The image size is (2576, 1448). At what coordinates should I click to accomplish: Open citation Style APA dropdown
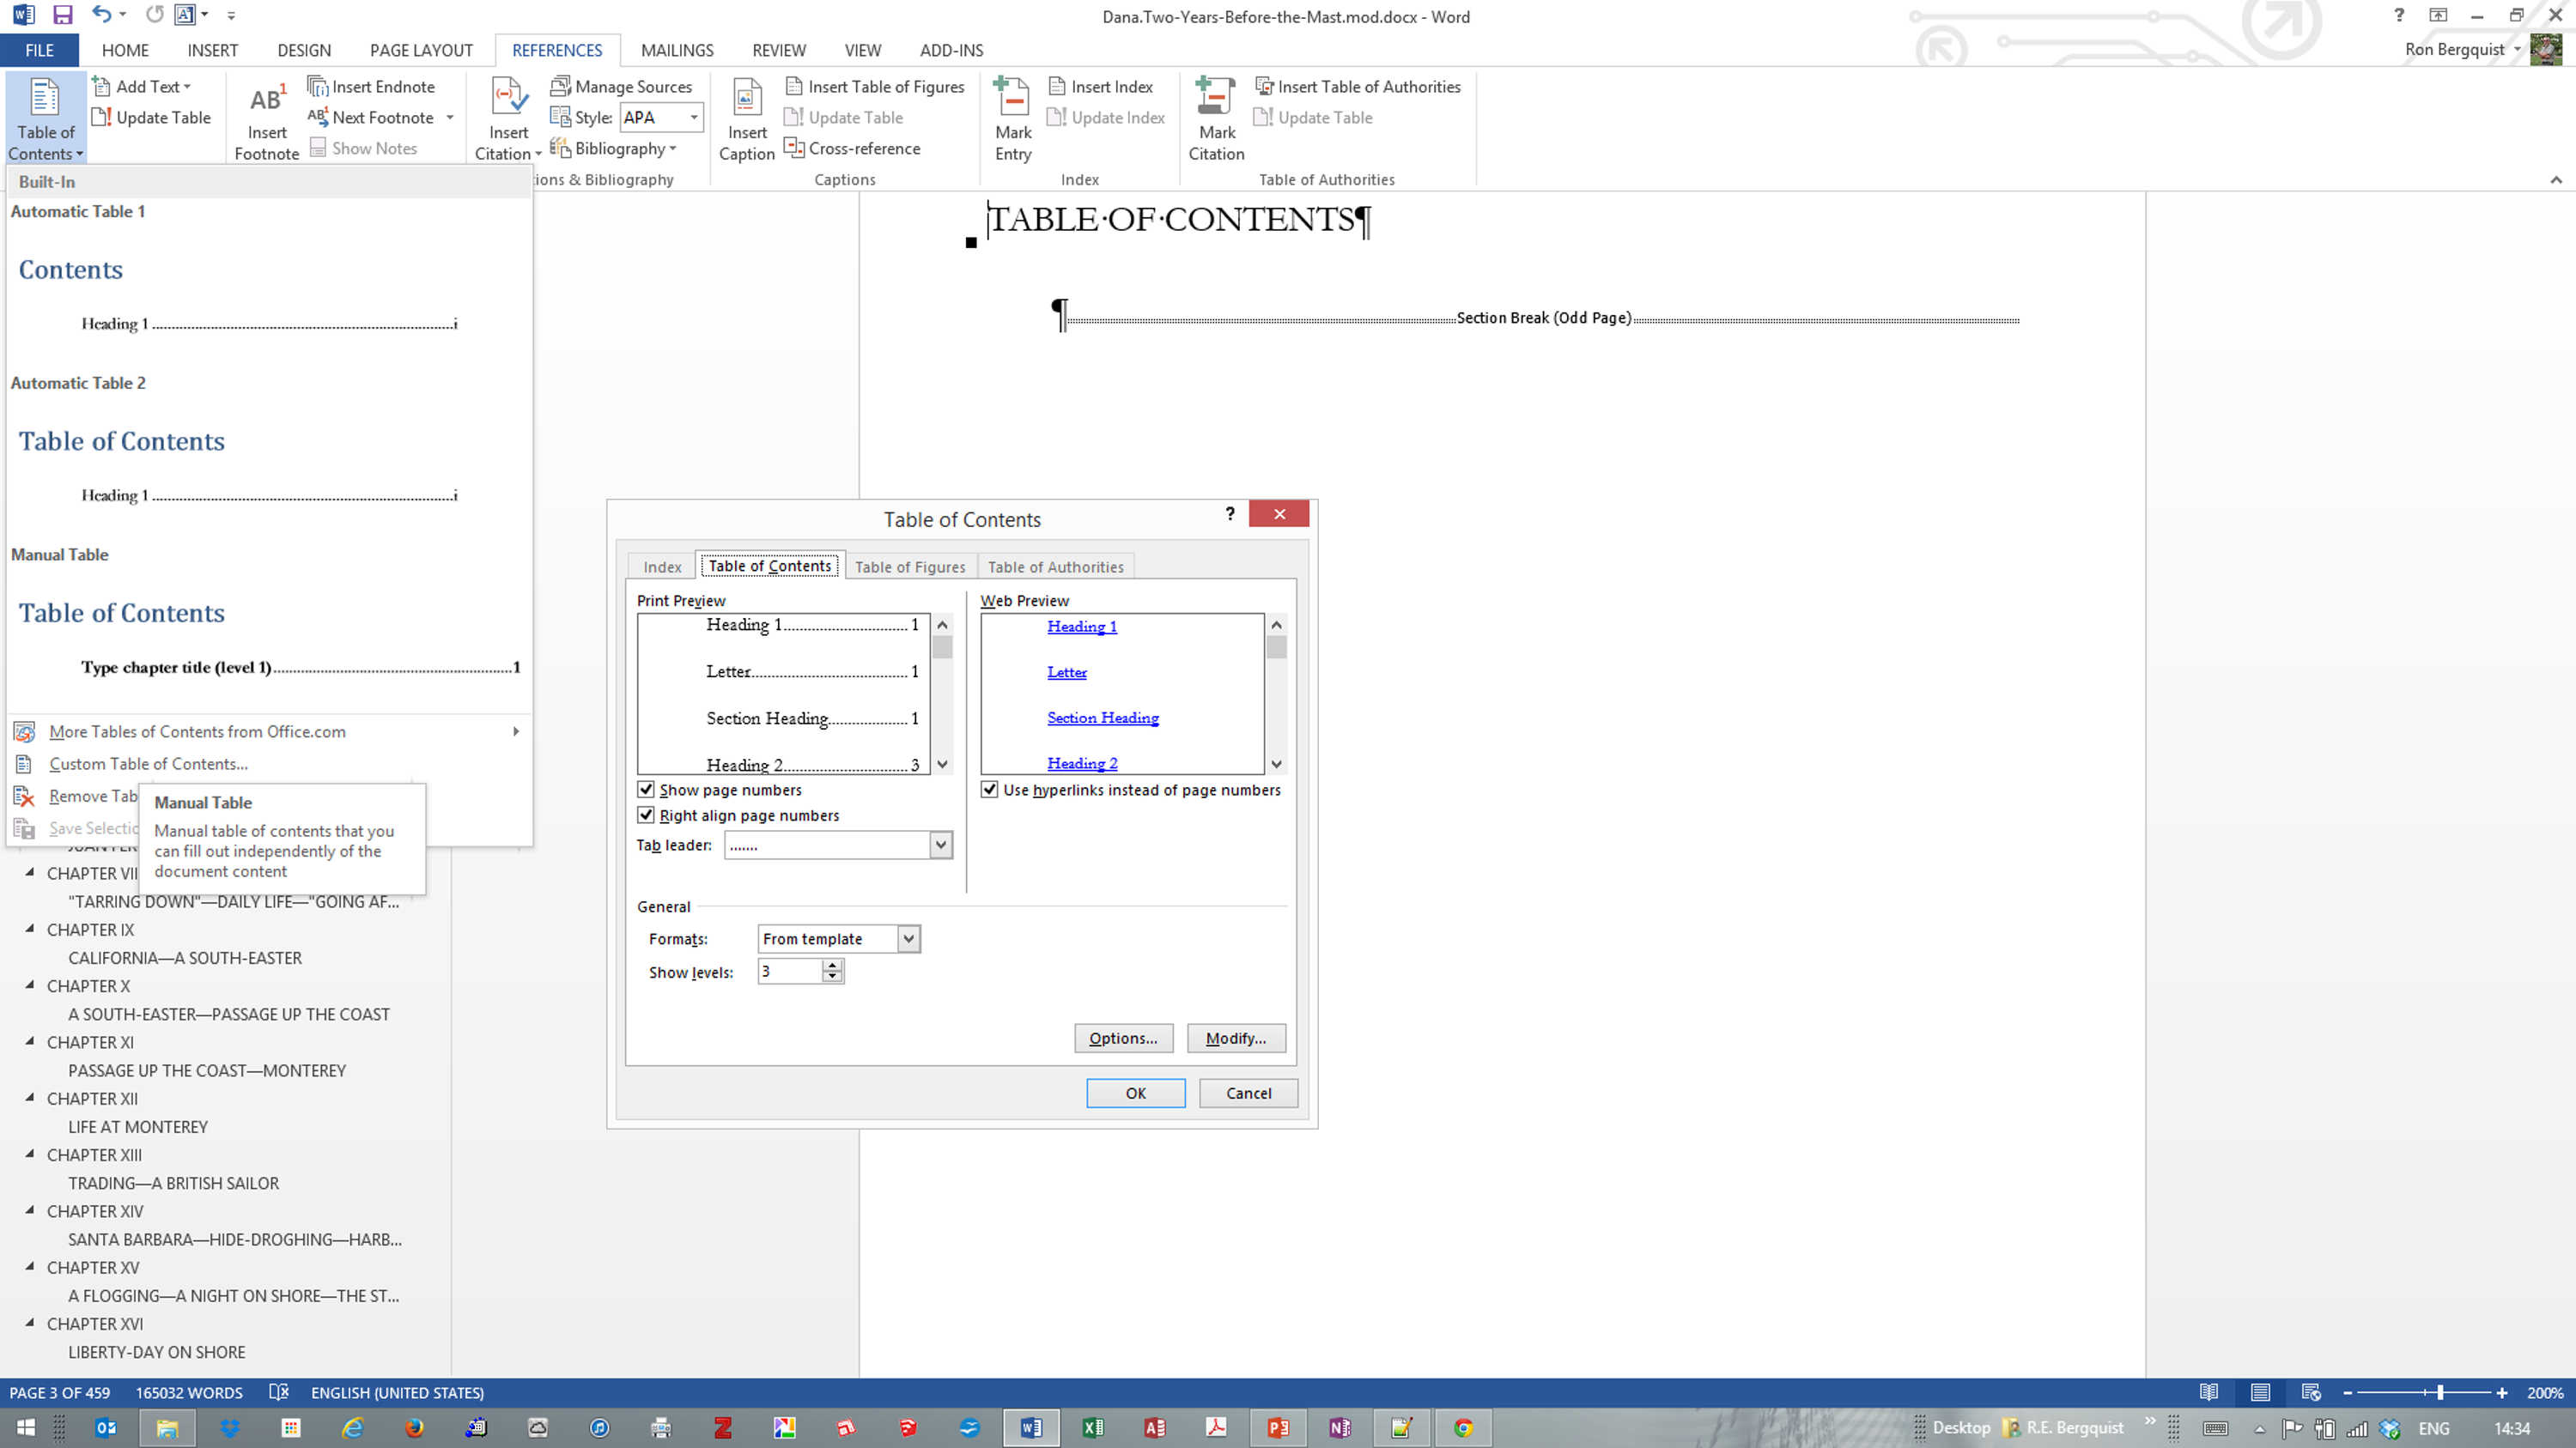(x=693, y=118)
